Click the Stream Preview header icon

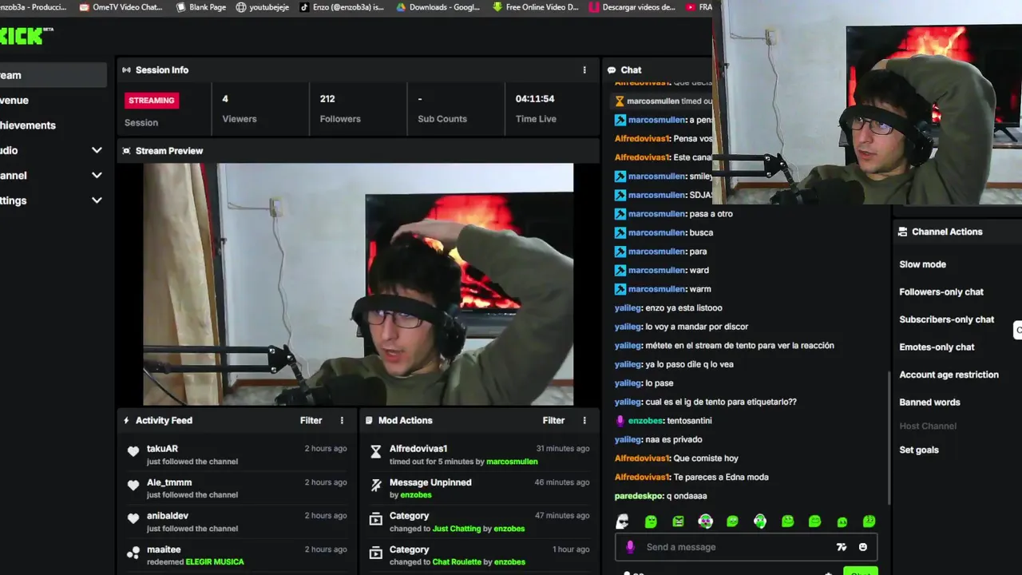(126, 151)
